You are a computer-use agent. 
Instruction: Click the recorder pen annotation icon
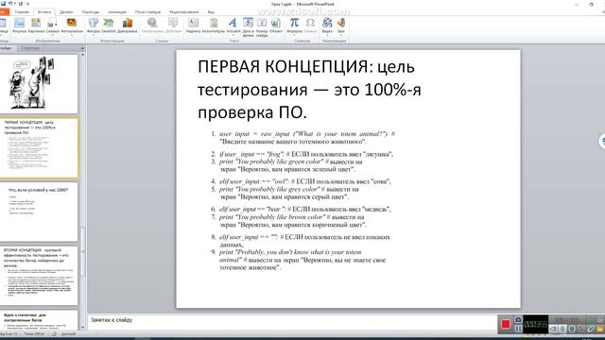click(591, 329)
